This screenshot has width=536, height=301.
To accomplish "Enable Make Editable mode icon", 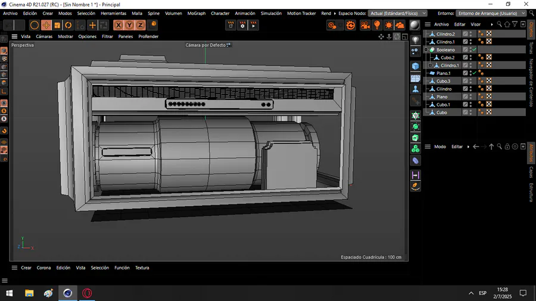I will click(4, 39).
